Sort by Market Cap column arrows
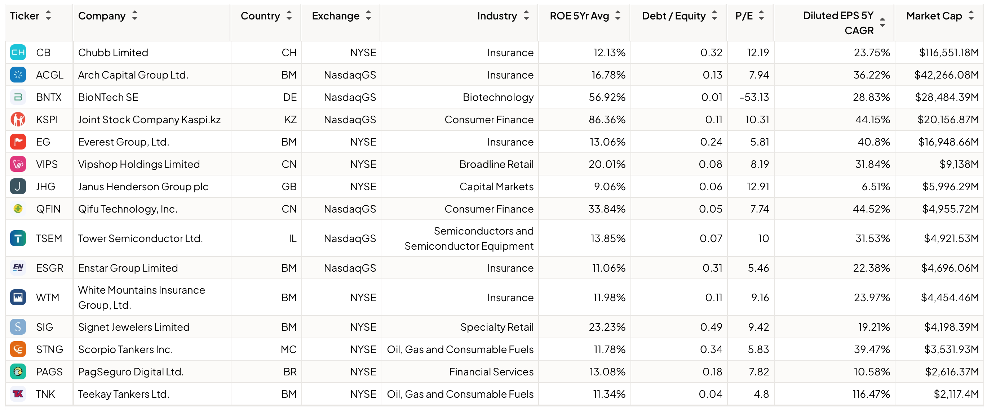Viewport: 987px width, 410px height. coord(970,16)
